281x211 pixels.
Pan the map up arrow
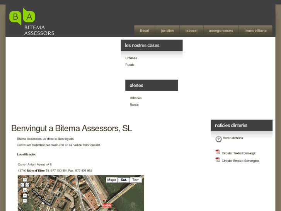[25, 180]
